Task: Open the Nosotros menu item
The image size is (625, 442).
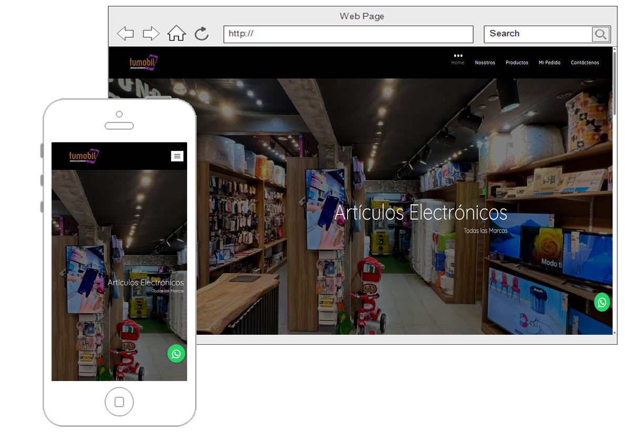Action: coord(485,63)
